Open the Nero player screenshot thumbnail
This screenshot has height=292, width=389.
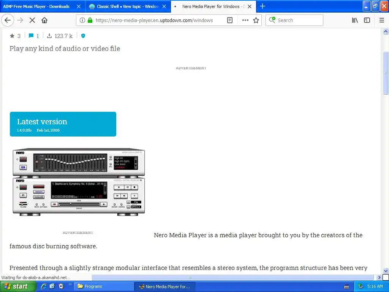(x=79, y=182)
